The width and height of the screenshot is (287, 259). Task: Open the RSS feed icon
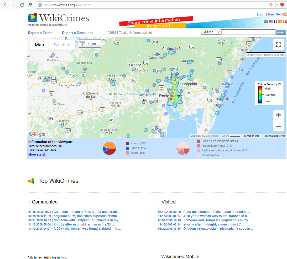285,14
